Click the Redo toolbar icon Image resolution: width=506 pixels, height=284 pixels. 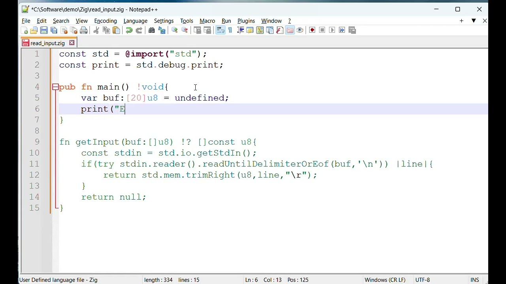point(139,30)
